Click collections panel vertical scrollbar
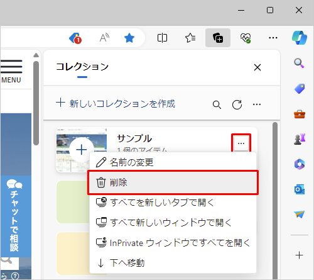This screenshot has height=280, width=314. (x=275, y=200)
